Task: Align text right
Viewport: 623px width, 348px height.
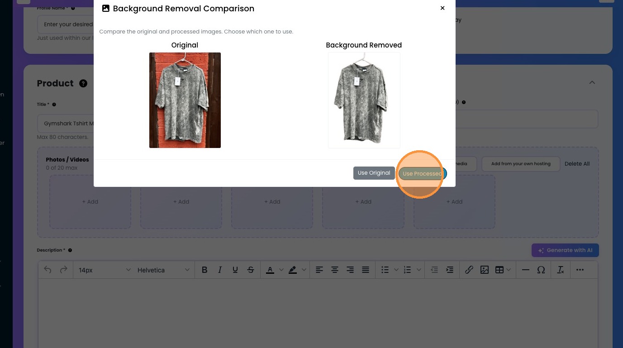Action: click(350, 270)
